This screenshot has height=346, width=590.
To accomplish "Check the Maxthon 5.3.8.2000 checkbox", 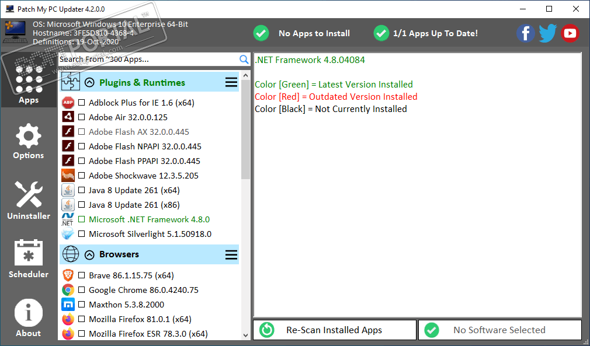I will [x=81, y=305].
